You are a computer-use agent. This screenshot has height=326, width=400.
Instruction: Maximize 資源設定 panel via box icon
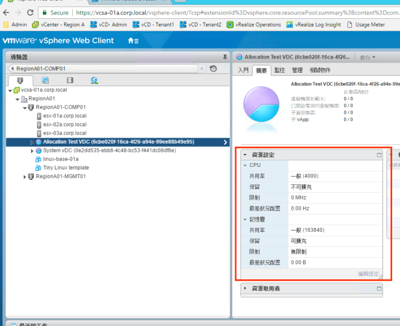coord(379,155)
